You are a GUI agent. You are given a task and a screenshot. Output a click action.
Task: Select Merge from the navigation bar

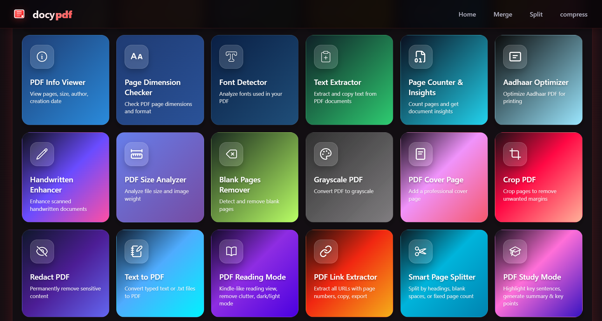(503, 14)
